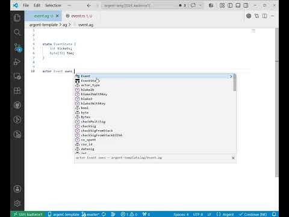Click the suggestion list scrollbar

click(x=235, y=83)
